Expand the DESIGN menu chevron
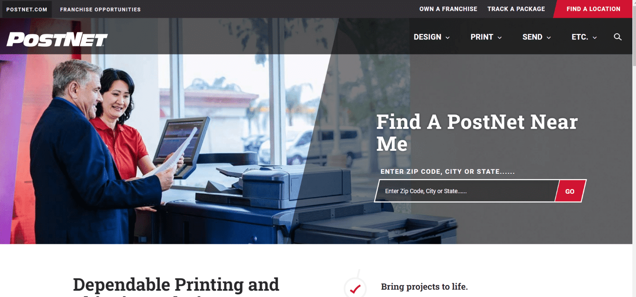This screenshot has width=636, height=297. (x=447, y=38)
